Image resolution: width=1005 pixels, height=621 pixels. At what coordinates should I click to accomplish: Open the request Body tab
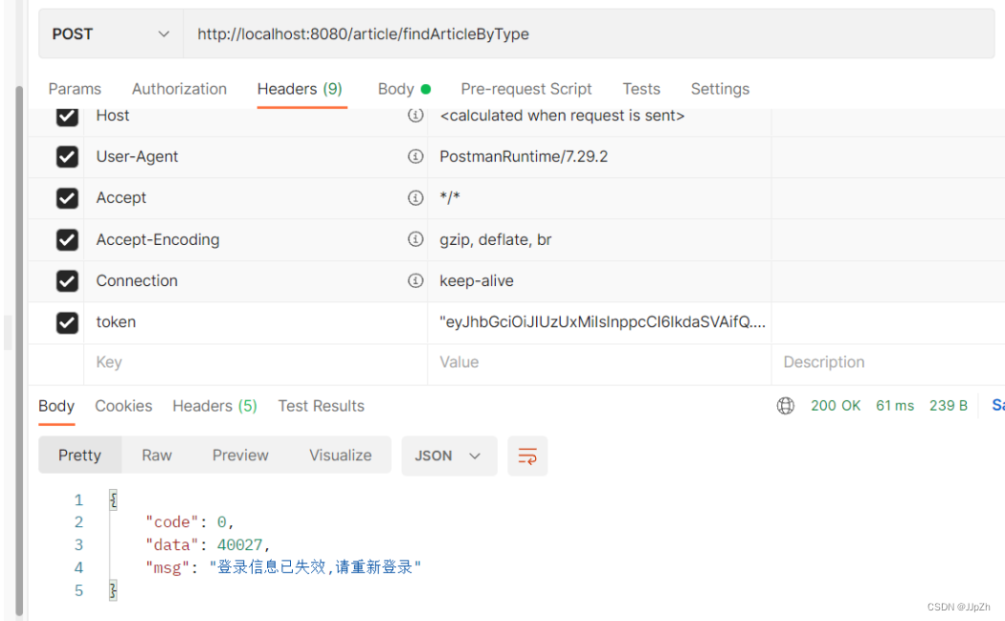tap(404, 89)
